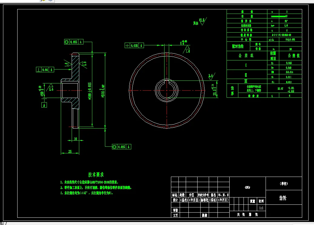Click the 公差组 header in parameter table
This screenshot has width=314, height=225.
(247, 55)
